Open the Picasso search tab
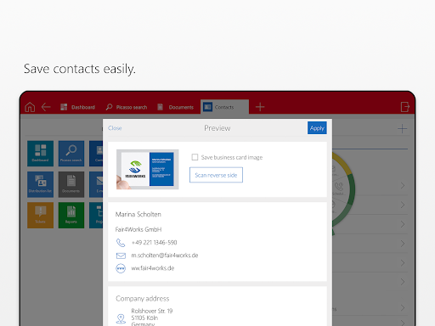The image size is (435, 326). (x=127, y=107)
